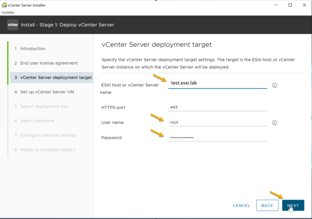Open the Installer menu

[8, 13]
